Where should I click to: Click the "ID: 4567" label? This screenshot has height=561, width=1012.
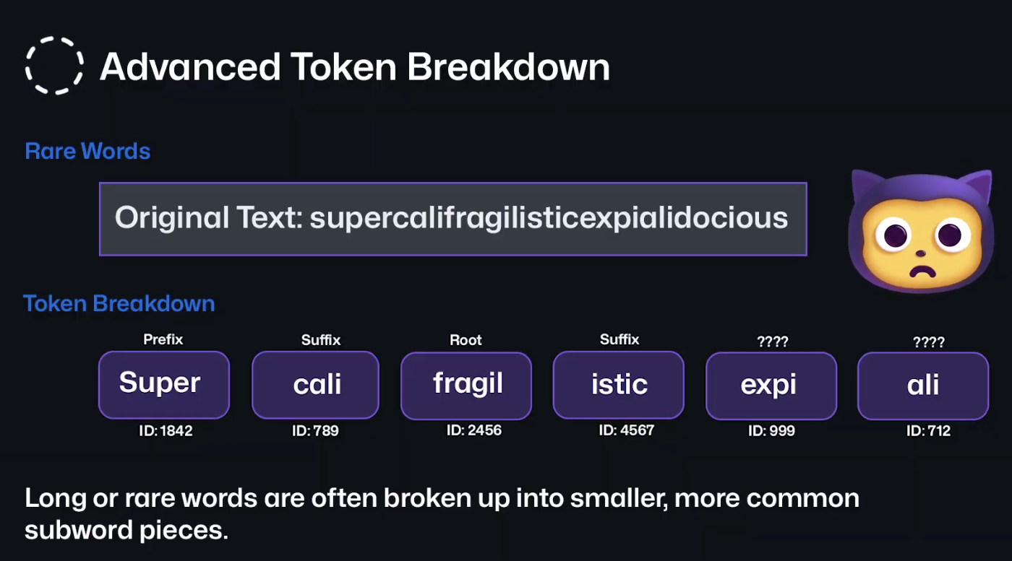click(x=626, y=430)
